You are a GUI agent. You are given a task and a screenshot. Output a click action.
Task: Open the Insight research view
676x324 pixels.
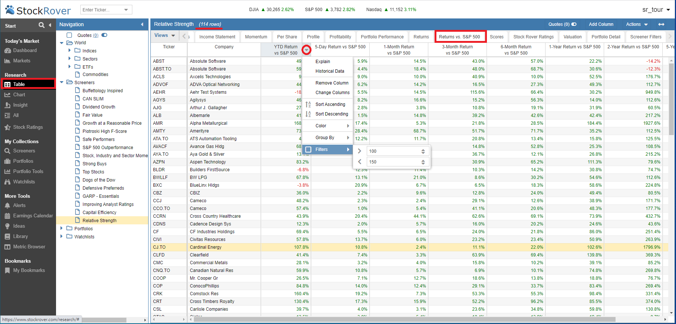tap(20, 105)
